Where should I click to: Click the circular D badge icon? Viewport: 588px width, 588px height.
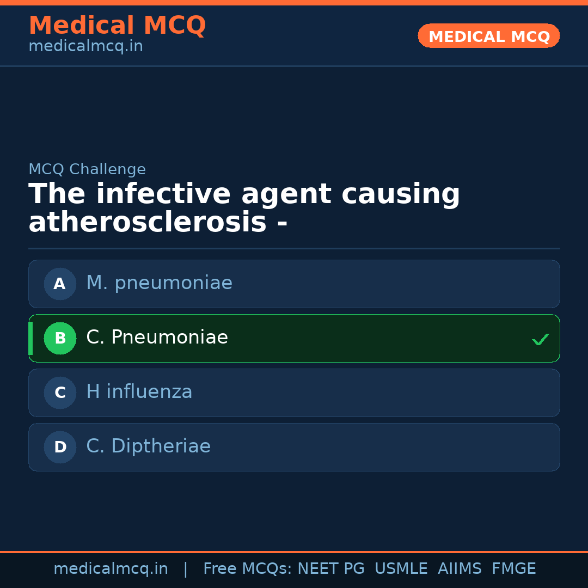(60, 447)
